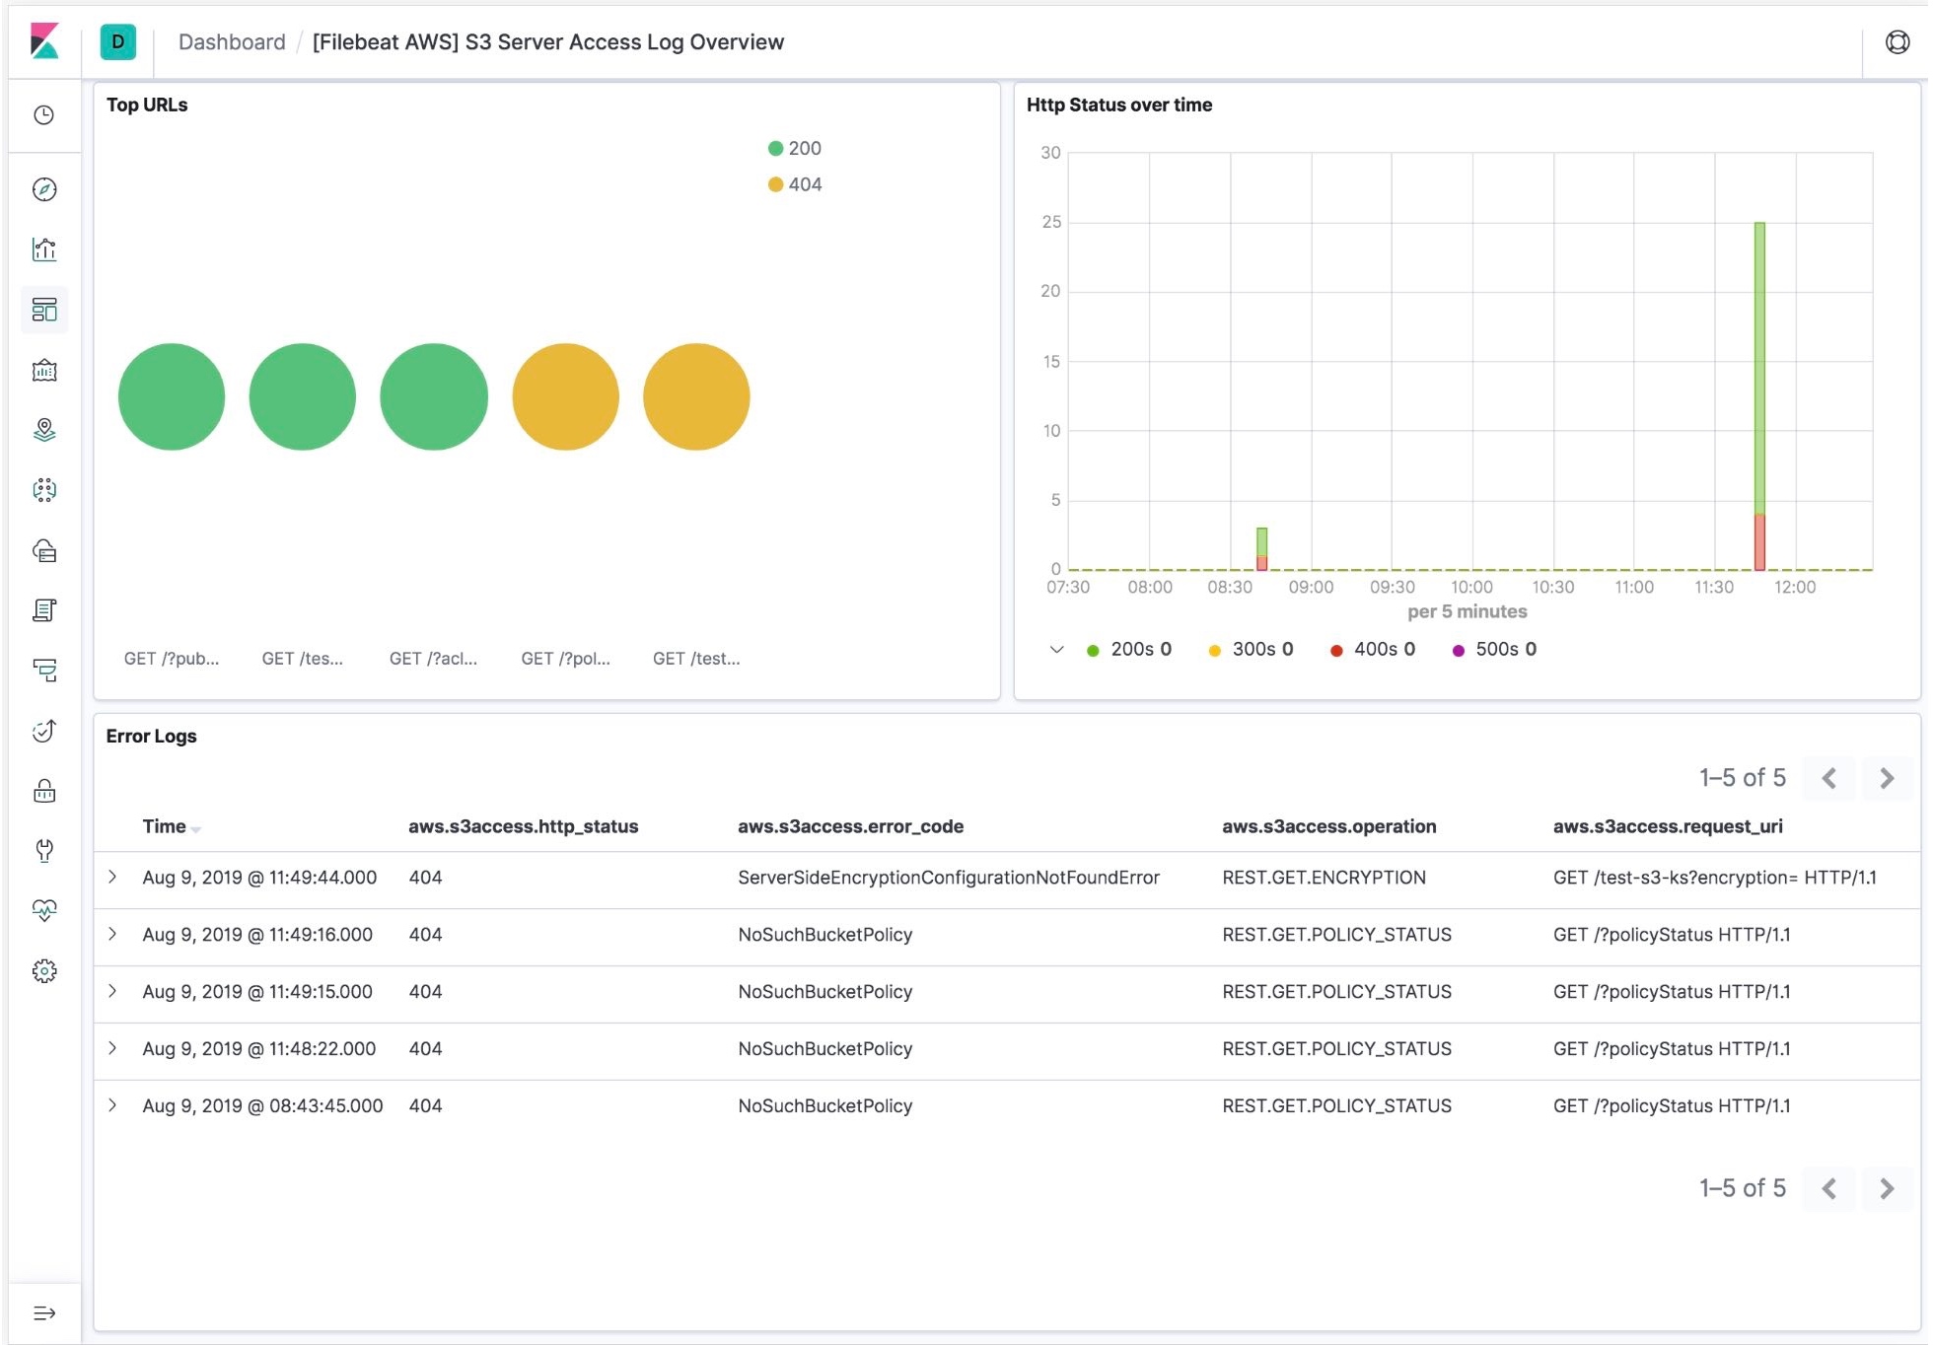The image size is (1933, 1345).
Task: Open Canvas sidebar icon
Action: (44, 370)
